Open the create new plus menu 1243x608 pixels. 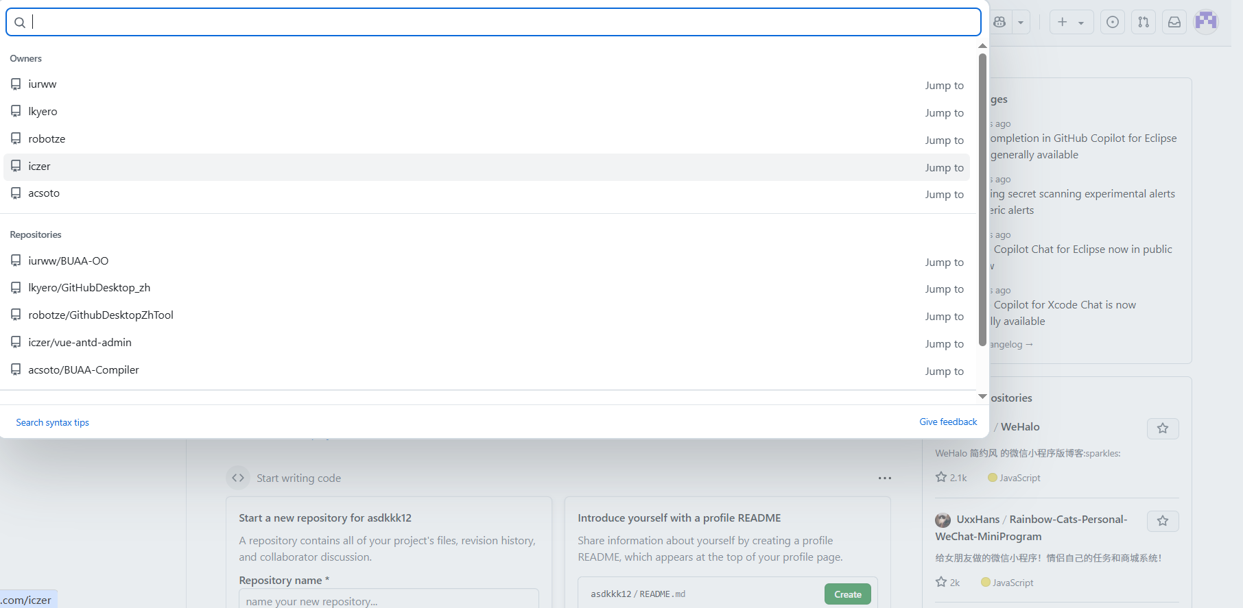1072,22
